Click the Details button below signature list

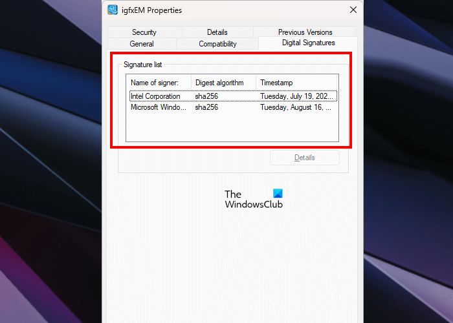[x=305, y=158]
